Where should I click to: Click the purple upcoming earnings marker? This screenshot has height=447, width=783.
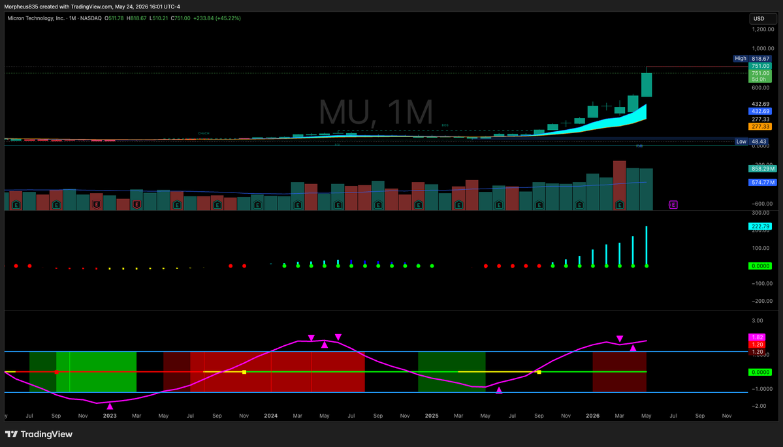[673, 204]
